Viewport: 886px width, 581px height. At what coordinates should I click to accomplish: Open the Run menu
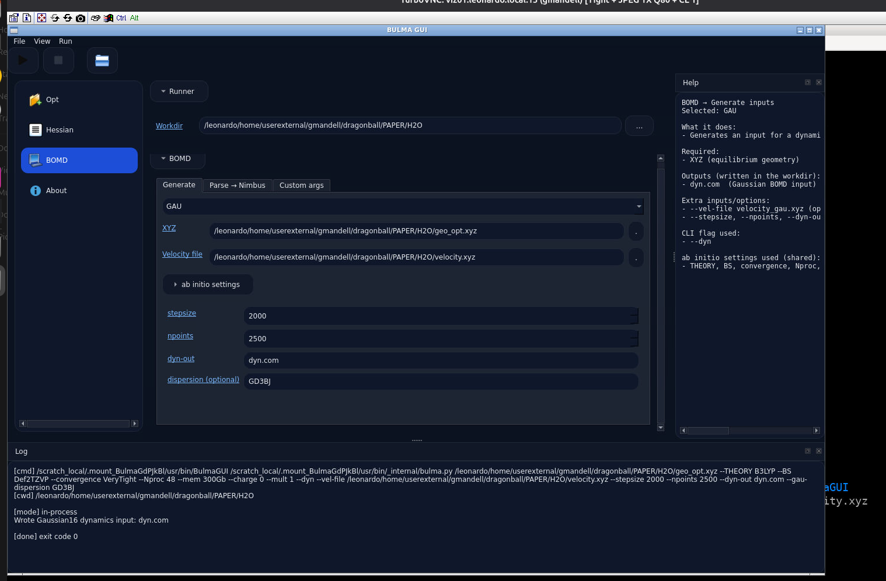[65, 41]
